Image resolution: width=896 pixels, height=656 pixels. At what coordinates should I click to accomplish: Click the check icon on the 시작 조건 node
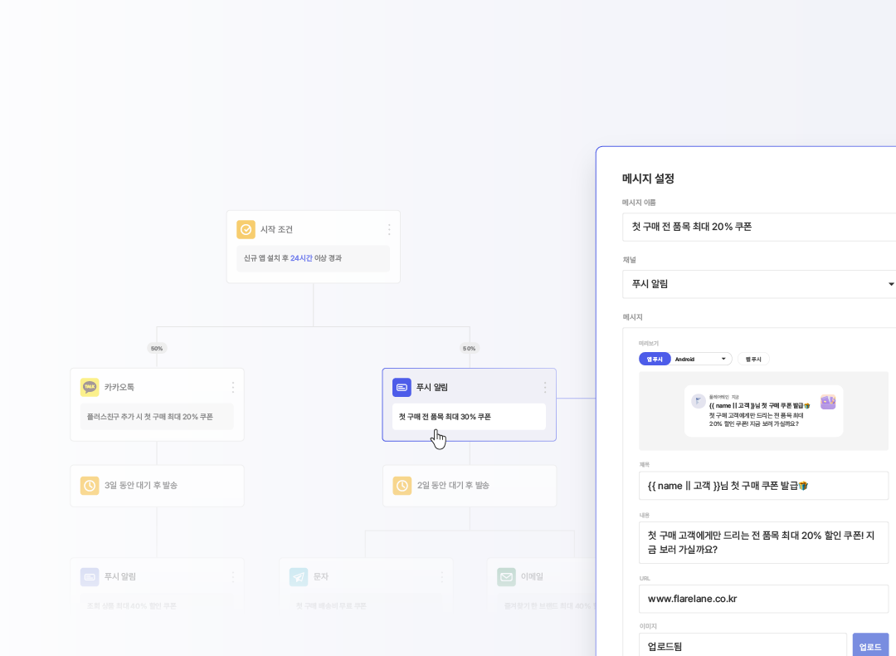click(x=244, y=229)
